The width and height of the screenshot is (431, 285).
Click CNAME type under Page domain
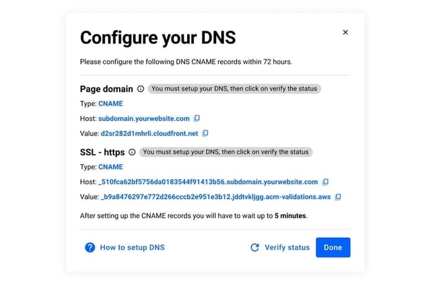(x=110, y=103)
